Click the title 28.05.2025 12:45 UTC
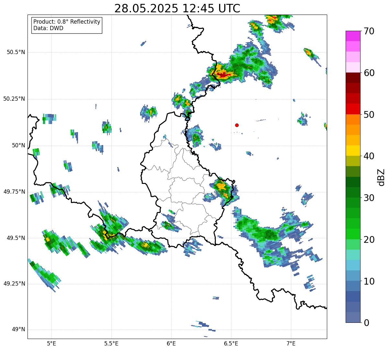Screen dimensions: 389x350 tap(177, 8)
